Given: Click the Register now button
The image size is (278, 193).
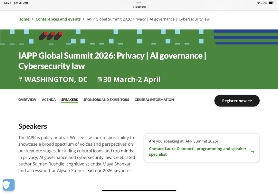Looking at the screenshot, I should [x=237, y=101].
